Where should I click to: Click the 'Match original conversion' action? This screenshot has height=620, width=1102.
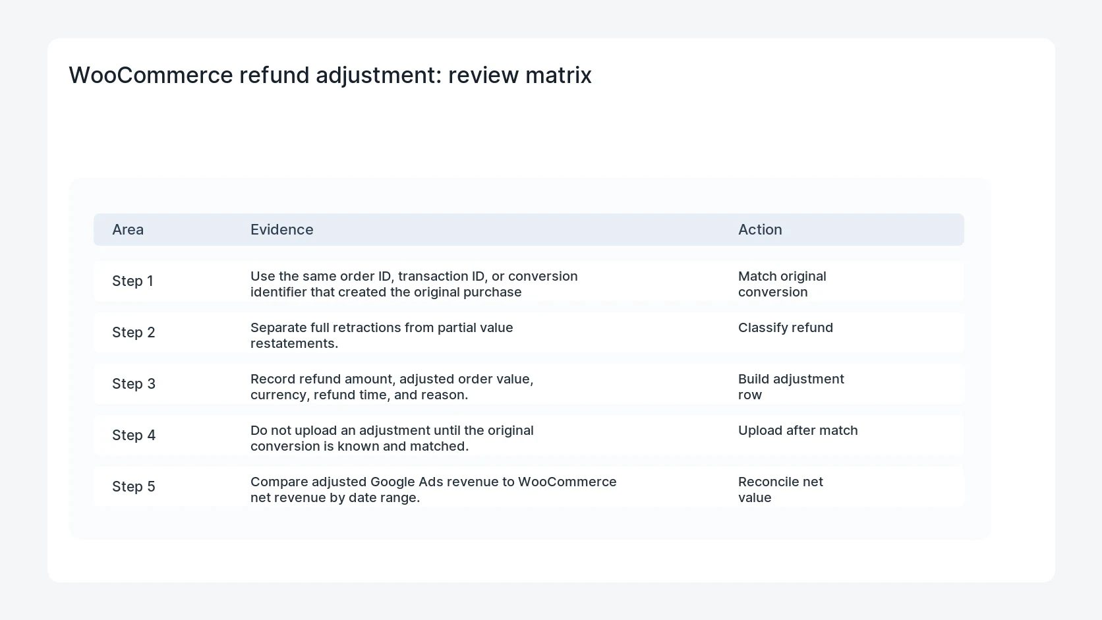782,284
